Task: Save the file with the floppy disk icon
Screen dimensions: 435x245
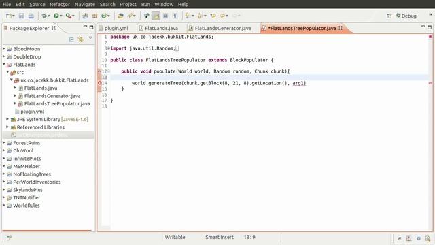Action: [x=21, y=16]
